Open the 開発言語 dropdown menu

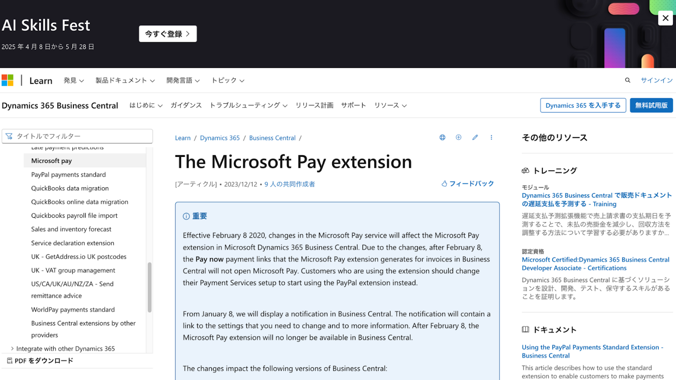183,81
